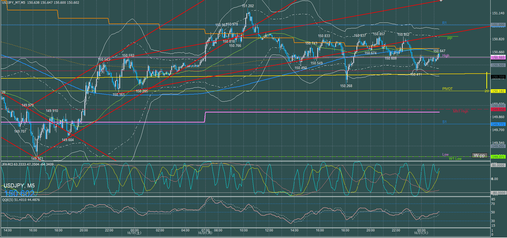Image resolution: width=507 pixels, height=238 pixels.
Task: Click the 151.202 peak price annotation
Action: coord(248,6)
